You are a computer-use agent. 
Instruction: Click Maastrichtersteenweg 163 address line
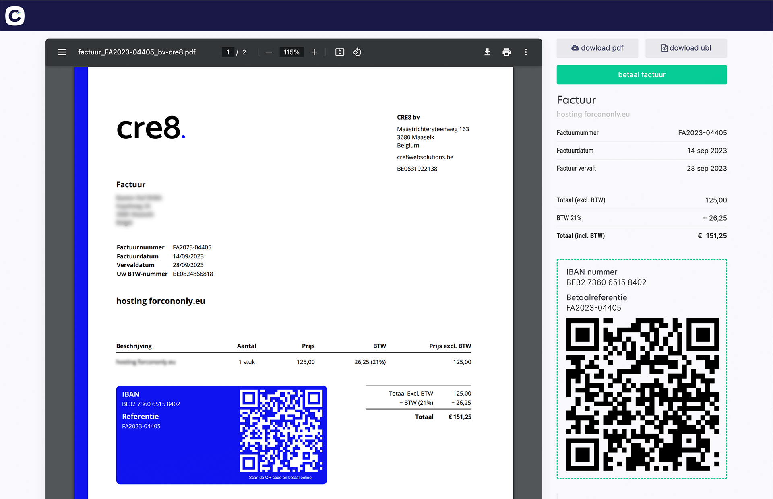click(433, 129)
